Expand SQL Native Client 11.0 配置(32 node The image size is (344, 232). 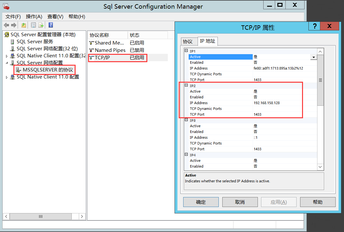[x=7, y=56]
